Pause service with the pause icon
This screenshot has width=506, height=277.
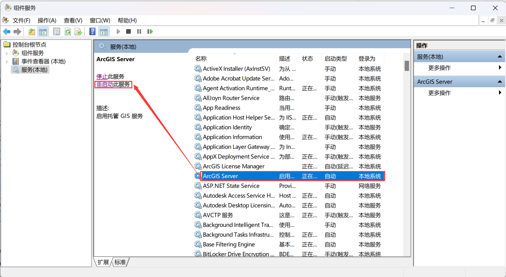(139, 32)
